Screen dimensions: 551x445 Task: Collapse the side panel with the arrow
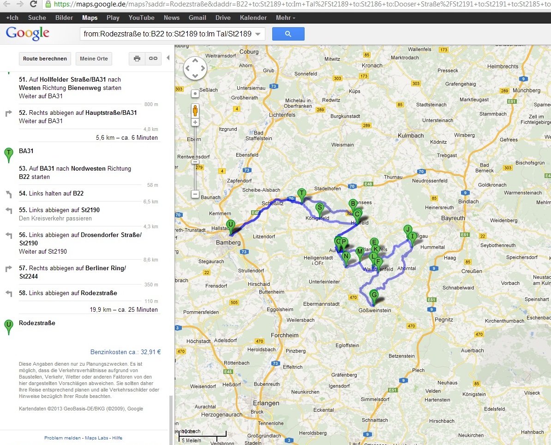[168, 58]
